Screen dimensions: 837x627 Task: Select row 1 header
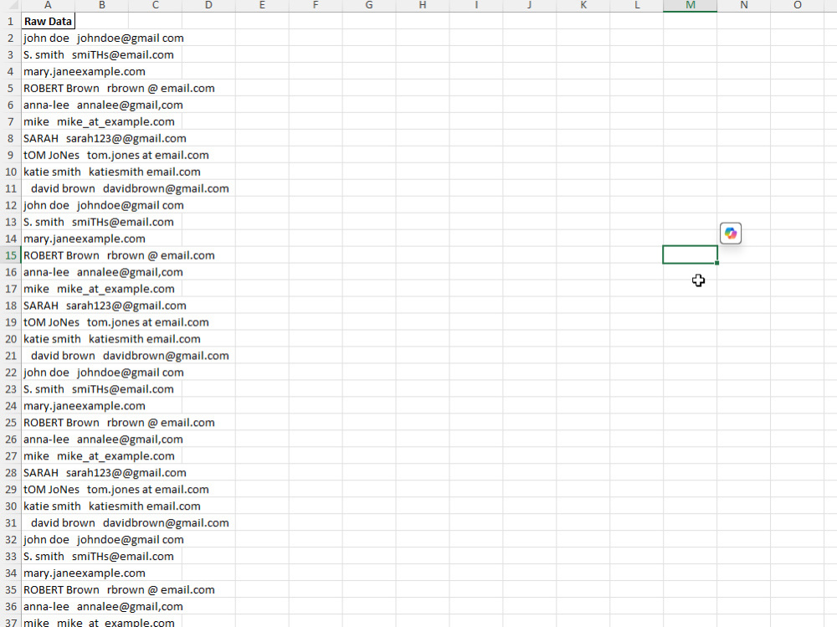[10, 22]
